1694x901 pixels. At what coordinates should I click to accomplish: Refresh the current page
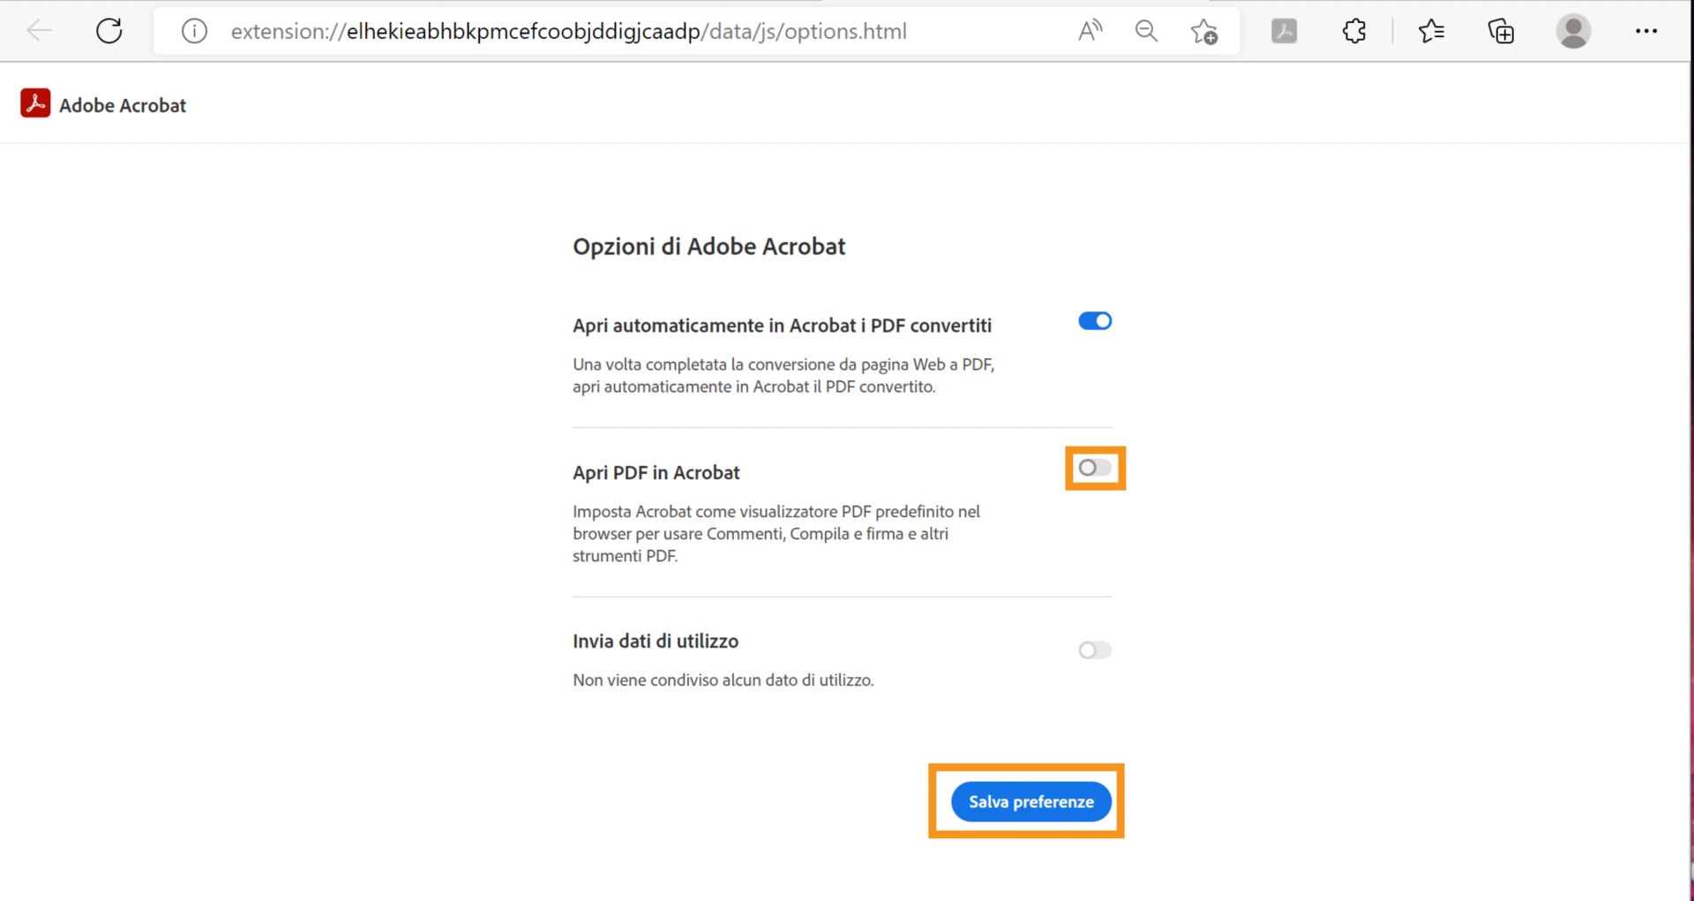(x=109, y=30)
